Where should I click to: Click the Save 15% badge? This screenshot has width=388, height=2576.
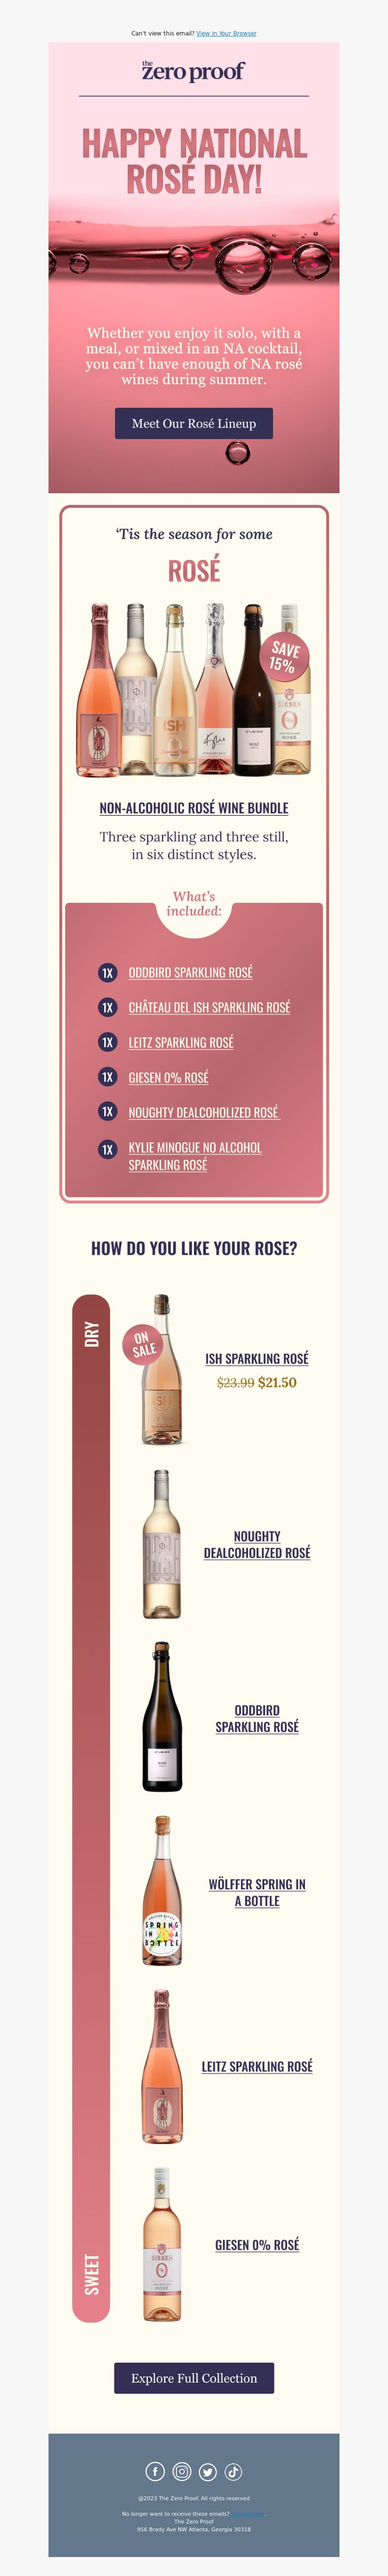point(284,656)
